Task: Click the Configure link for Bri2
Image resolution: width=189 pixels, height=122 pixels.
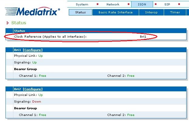Action: 33,89
